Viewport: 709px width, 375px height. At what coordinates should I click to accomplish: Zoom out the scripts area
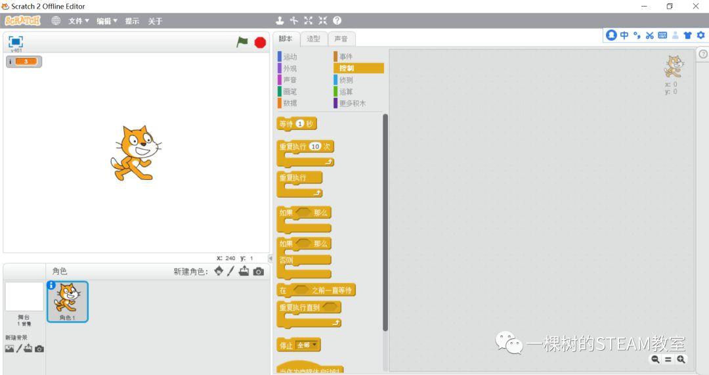(x=655, y=359)
